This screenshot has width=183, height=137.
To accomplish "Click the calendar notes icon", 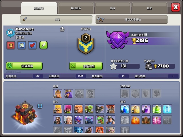I will (22, 45).
